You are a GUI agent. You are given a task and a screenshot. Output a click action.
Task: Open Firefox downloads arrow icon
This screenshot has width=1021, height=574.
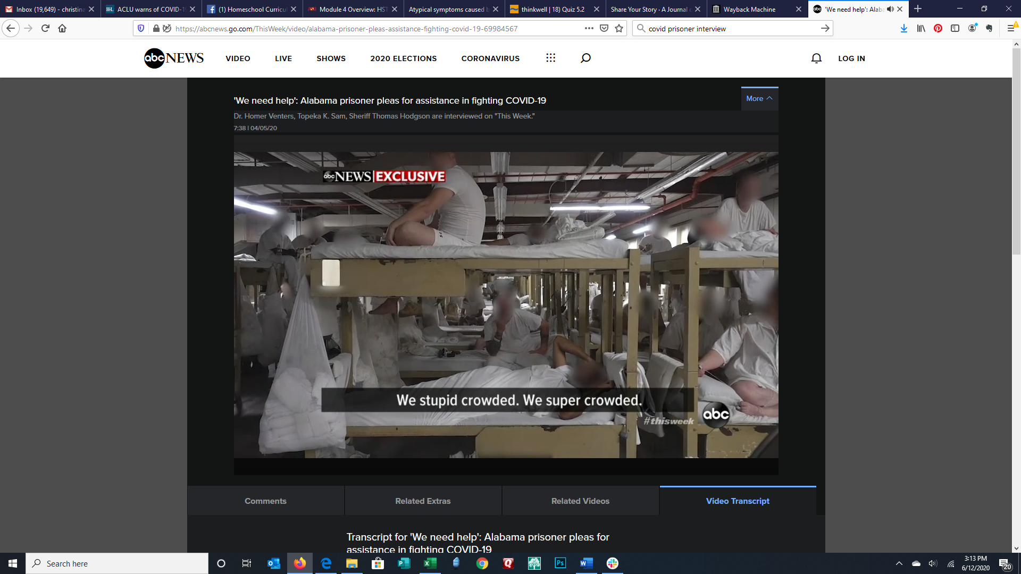[903, 29]
